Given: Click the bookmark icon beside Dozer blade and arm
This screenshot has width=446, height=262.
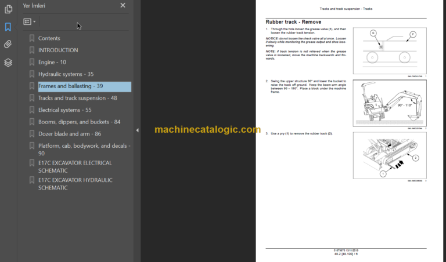Looking at the screenshot, I should (x=32, y=133).
